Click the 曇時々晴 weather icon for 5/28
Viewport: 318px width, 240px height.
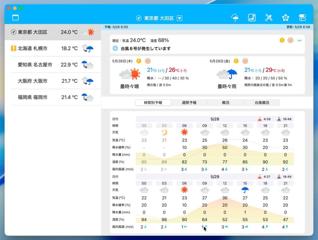pyautogui.click(x=130, y=74)
